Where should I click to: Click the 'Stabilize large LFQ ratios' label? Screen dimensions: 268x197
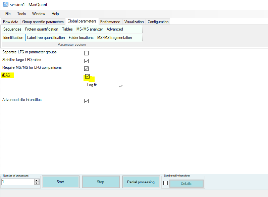coord(22,60)
